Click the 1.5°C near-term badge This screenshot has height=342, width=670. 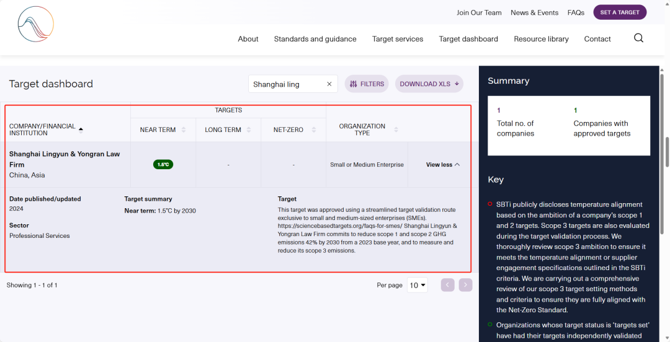point(163,164)
